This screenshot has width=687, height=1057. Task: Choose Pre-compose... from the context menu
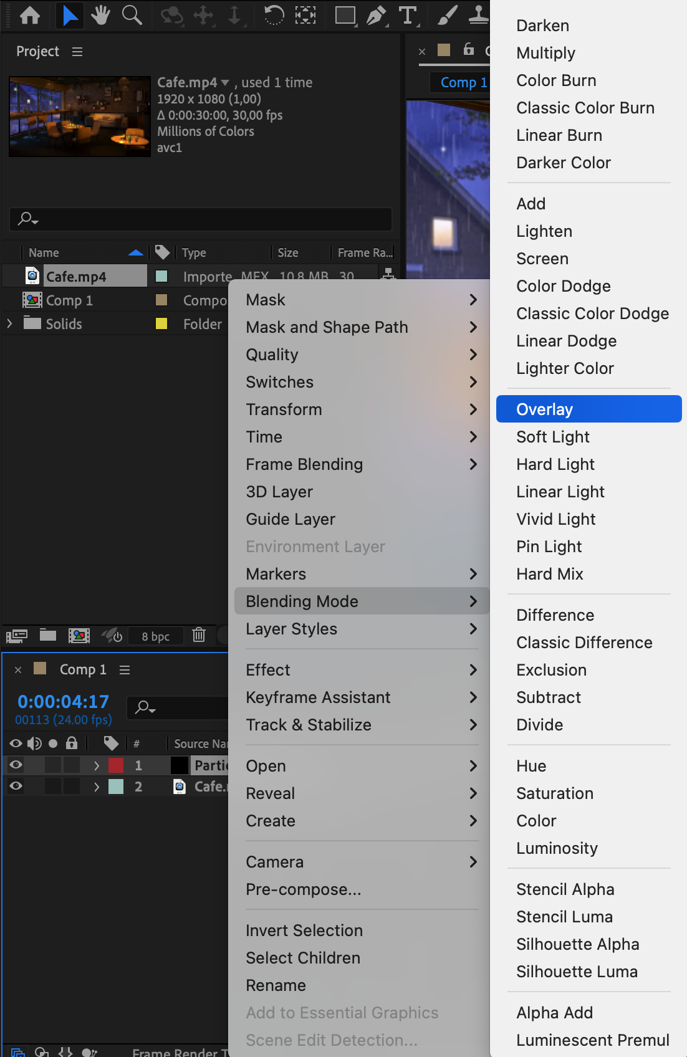tap(304, 889)
